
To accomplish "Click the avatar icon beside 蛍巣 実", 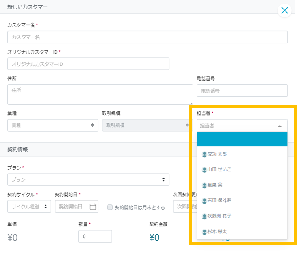I will coord(204,185).
